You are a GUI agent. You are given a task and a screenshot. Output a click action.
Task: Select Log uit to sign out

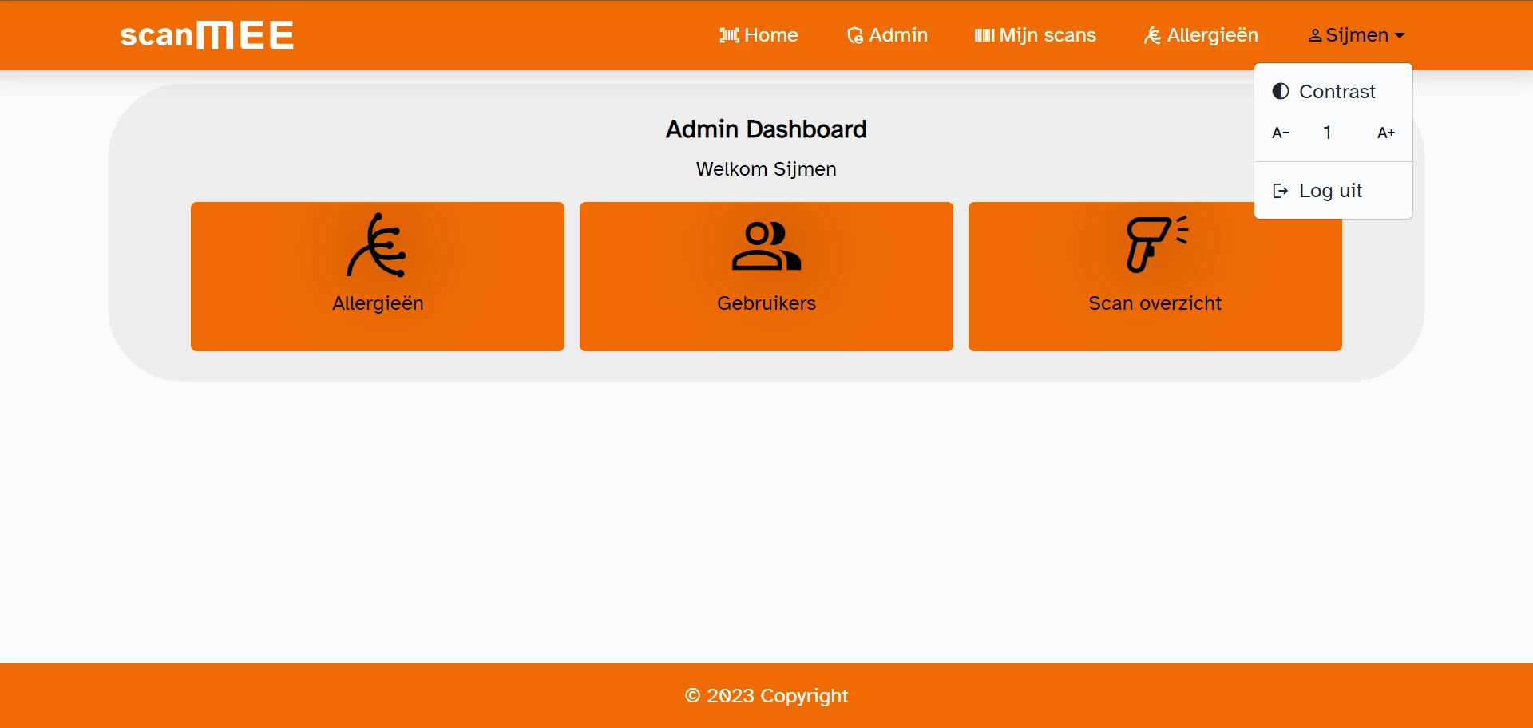tap(1329, 191)
